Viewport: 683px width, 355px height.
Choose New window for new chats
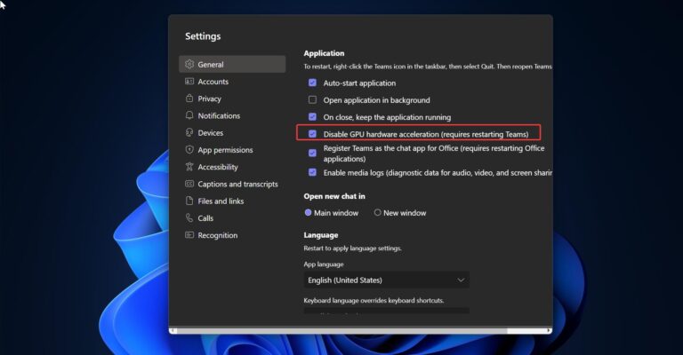point(378,212)
